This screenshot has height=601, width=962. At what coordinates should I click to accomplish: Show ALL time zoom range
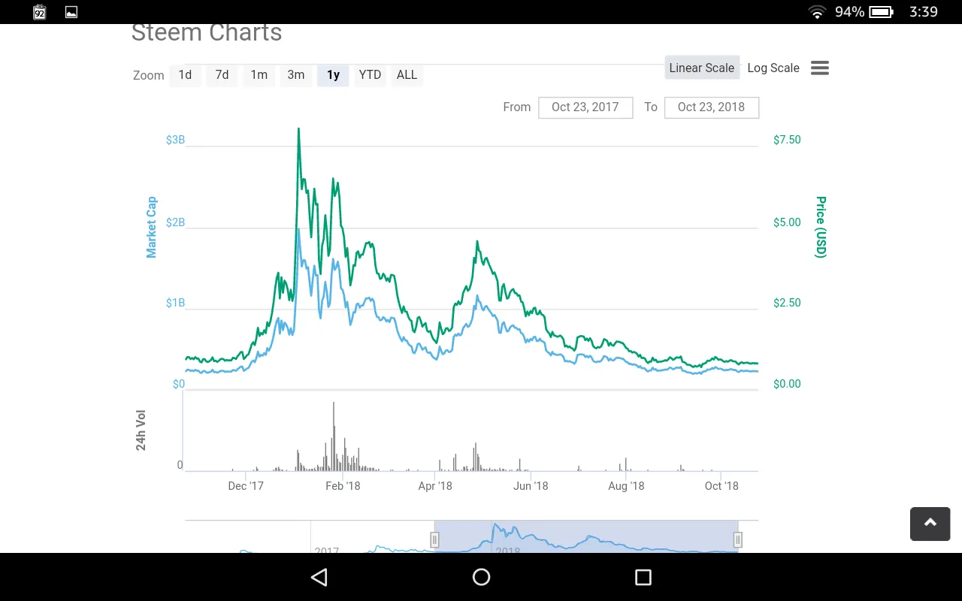pos(407,75)
